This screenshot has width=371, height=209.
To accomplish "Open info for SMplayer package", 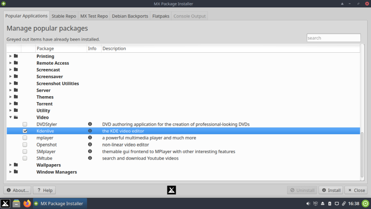I will pyautogui.click(x=90, y=151).
